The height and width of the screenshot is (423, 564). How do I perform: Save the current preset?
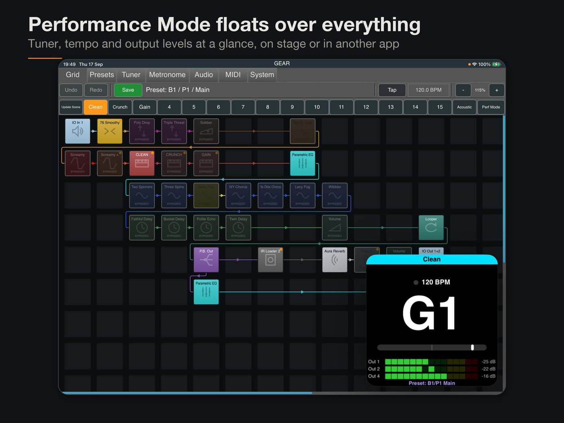click(128, 90)
